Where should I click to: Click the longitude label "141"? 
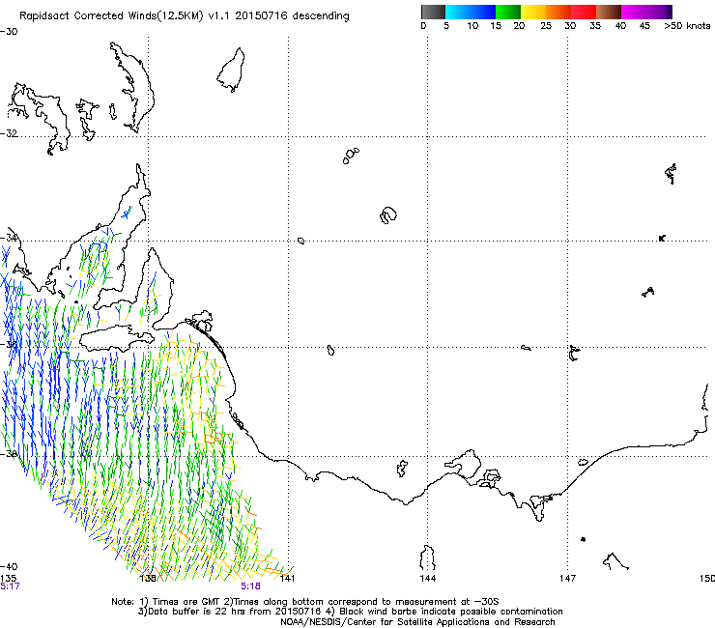click(x=287, y=579)
